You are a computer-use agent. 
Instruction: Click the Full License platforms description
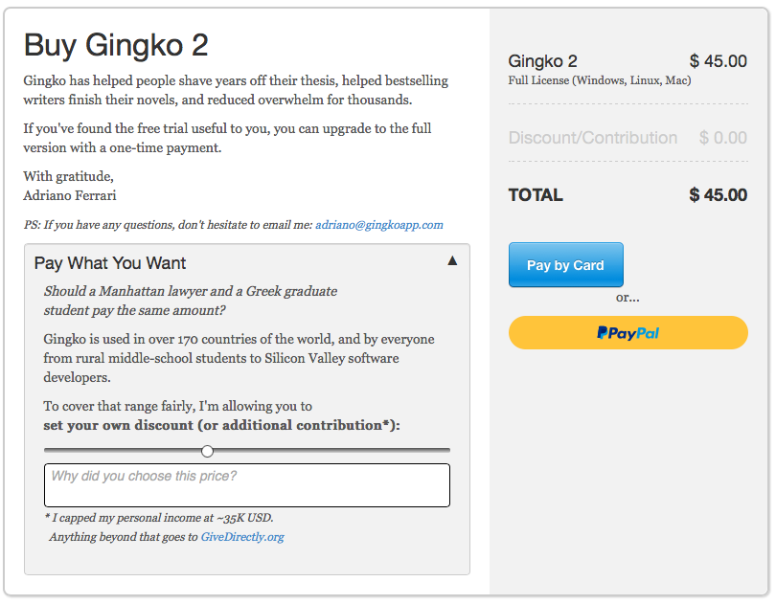600,80
